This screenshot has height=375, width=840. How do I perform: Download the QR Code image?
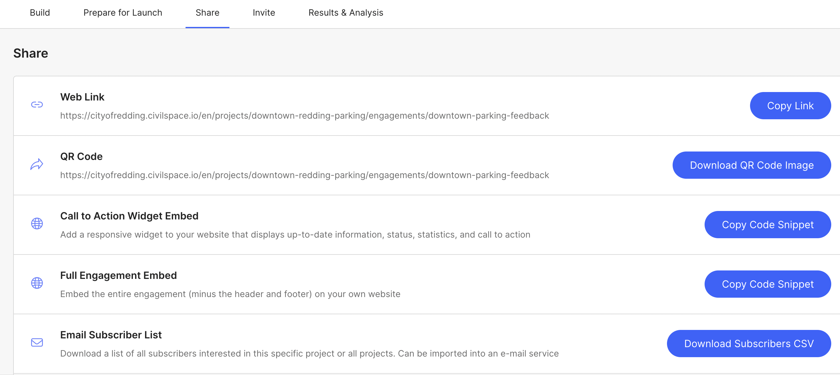[752, 165]
